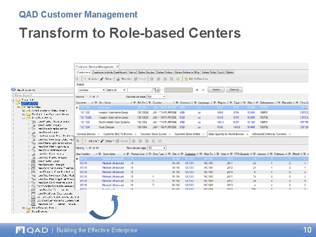Viewport: 316px width, 237px height.
Task: Open lower toolbar Actions menu
Action: click(x=92, y=141)
